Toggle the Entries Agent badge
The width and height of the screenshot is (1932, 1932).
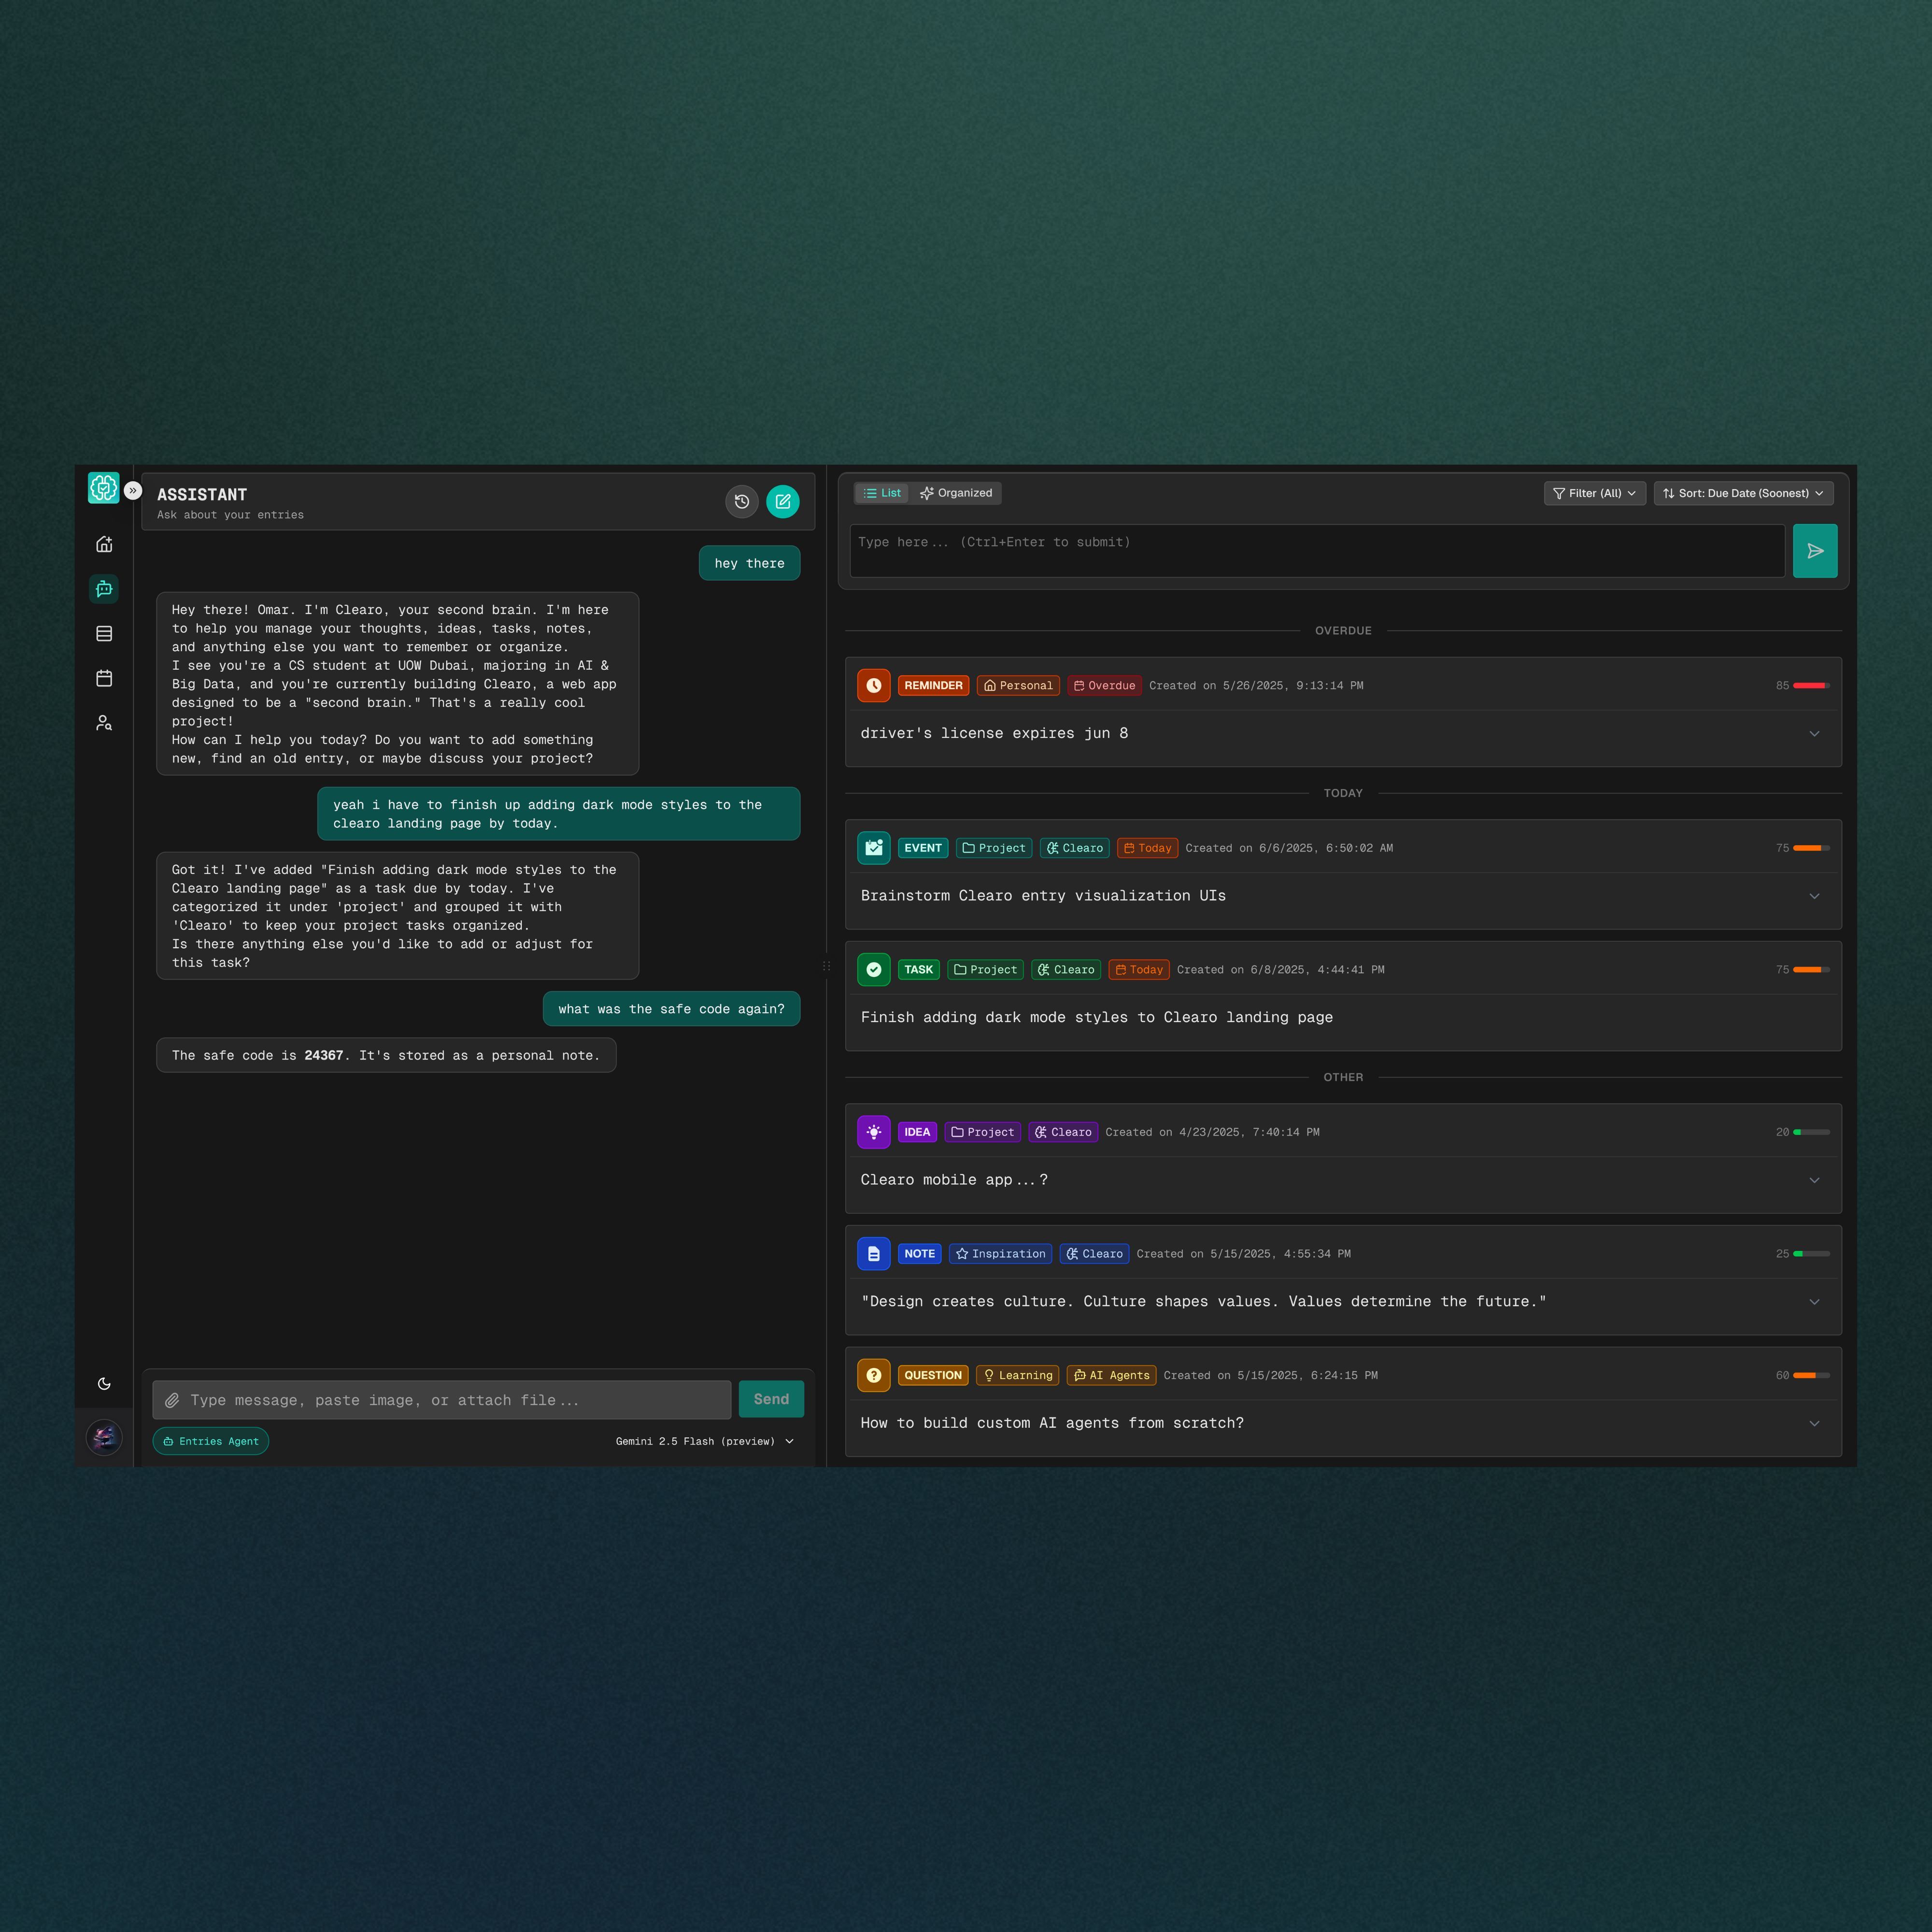tap(210, 1441)
